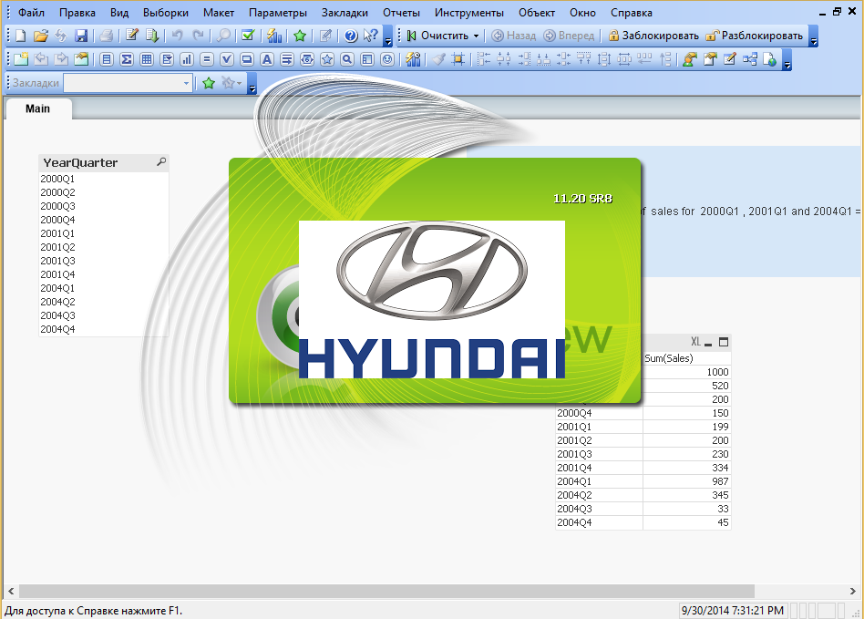Open the Файл menu

pos(31,12)
